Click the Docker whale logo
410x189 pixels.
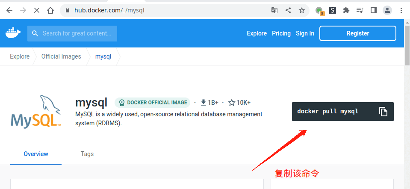(x=13, y=33)
